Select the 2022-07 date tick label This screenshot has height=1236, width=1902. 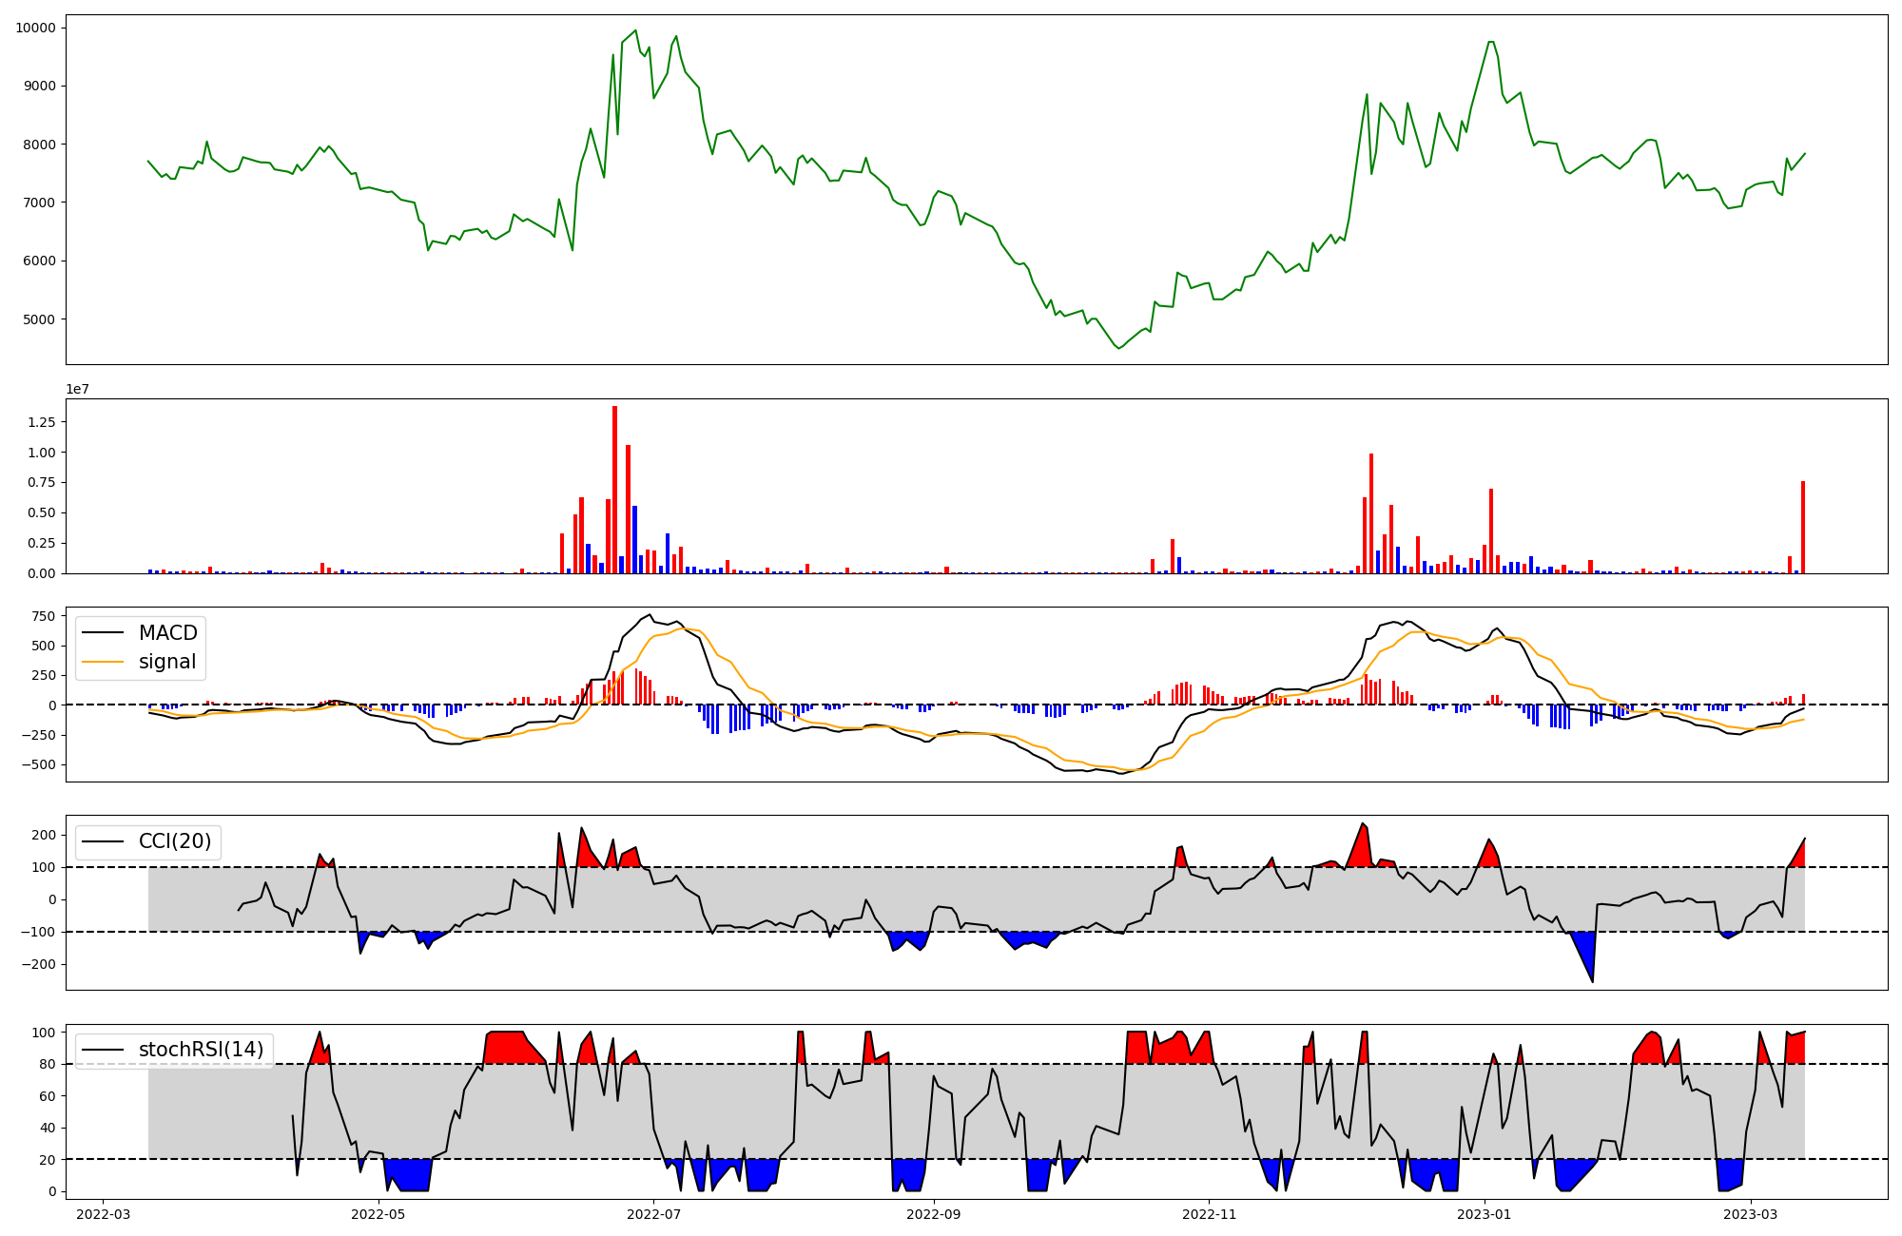654,1213
